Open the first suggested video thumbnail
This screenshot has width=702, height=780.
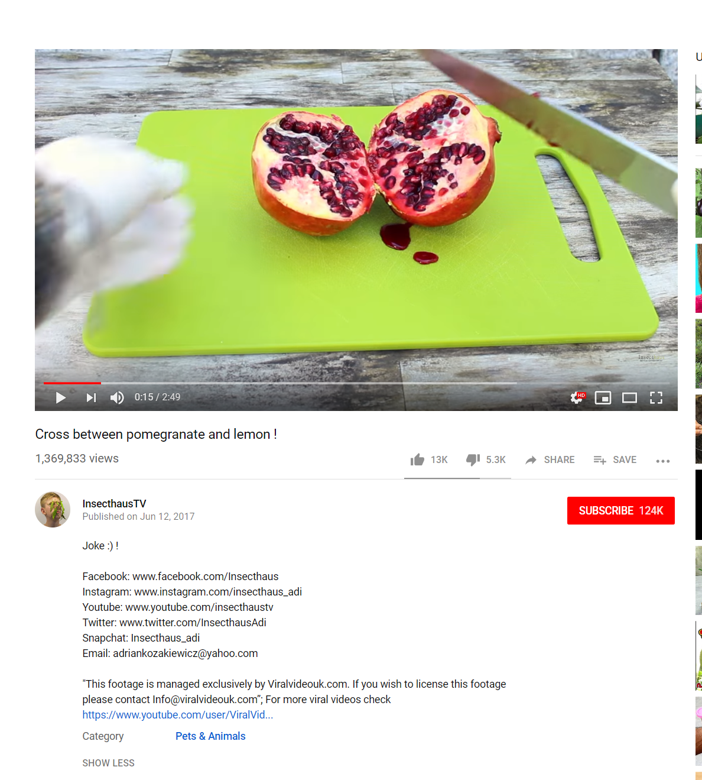pyautogui.click(x=698, y=109)
